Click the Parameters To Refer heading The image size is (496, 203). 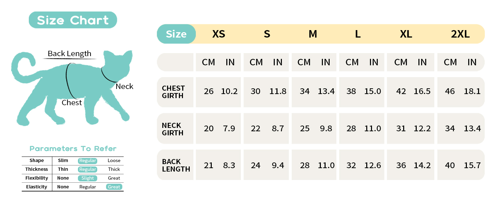point(73,149)
